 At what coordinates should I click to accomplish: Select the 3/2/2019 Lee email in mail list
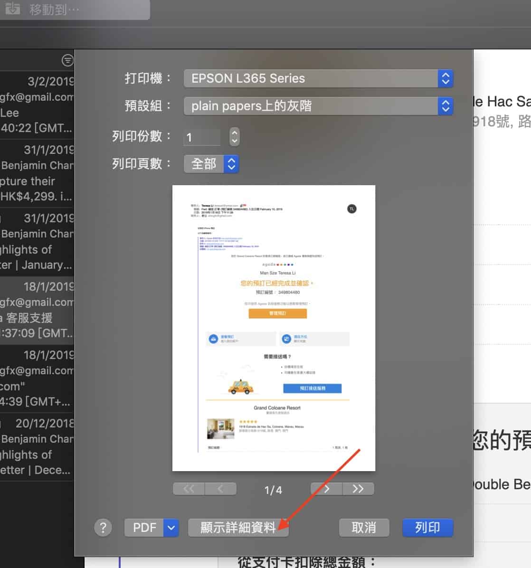[37, 105]
